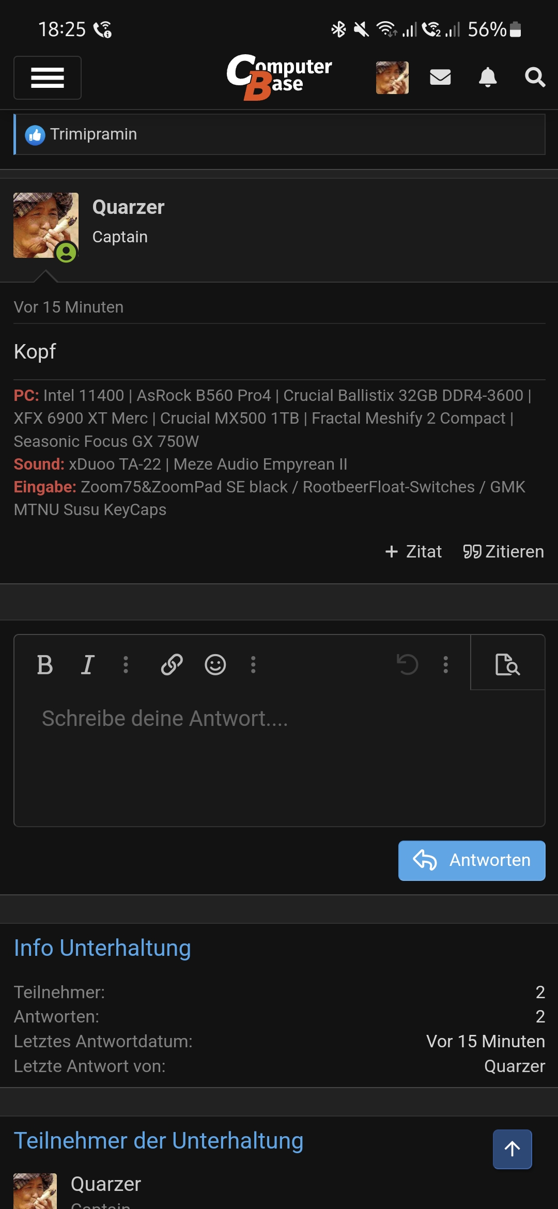558x1209 pixels.
Task: Insert a link in the reply
Action: coord(171,665)
